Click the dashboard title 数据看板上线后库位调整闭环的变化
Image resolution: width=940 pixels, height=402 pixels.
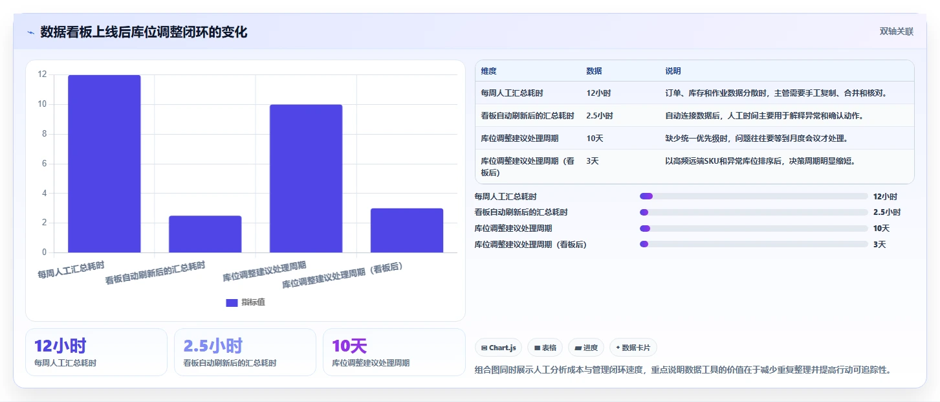click(144, 32)
